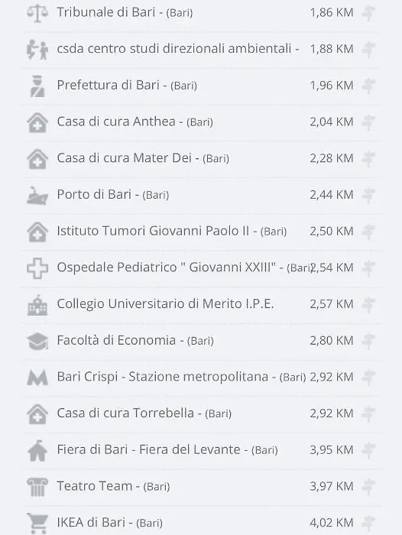This screenshot has width=402, height=535.
Task: Click the directions signpost for Fiera del Levante
Action: [368, 450]
